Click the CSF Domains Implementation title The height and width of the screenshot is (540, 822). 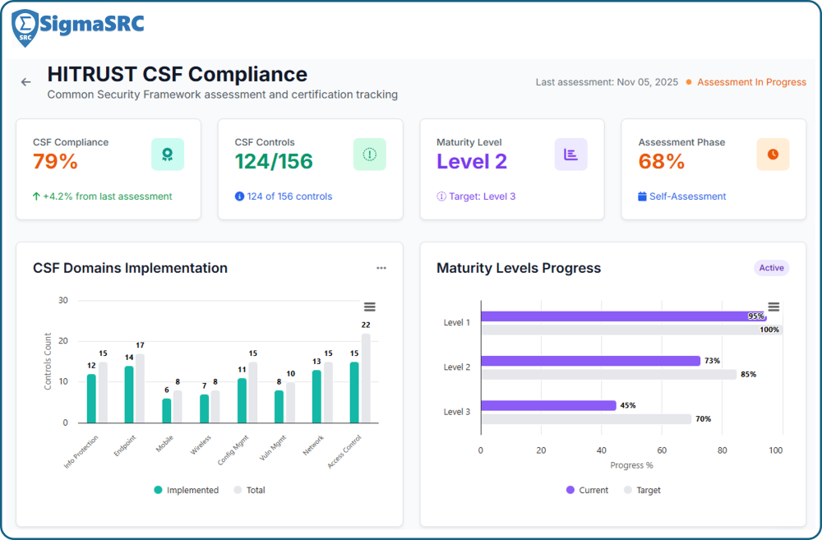click(x=130, y=268)
